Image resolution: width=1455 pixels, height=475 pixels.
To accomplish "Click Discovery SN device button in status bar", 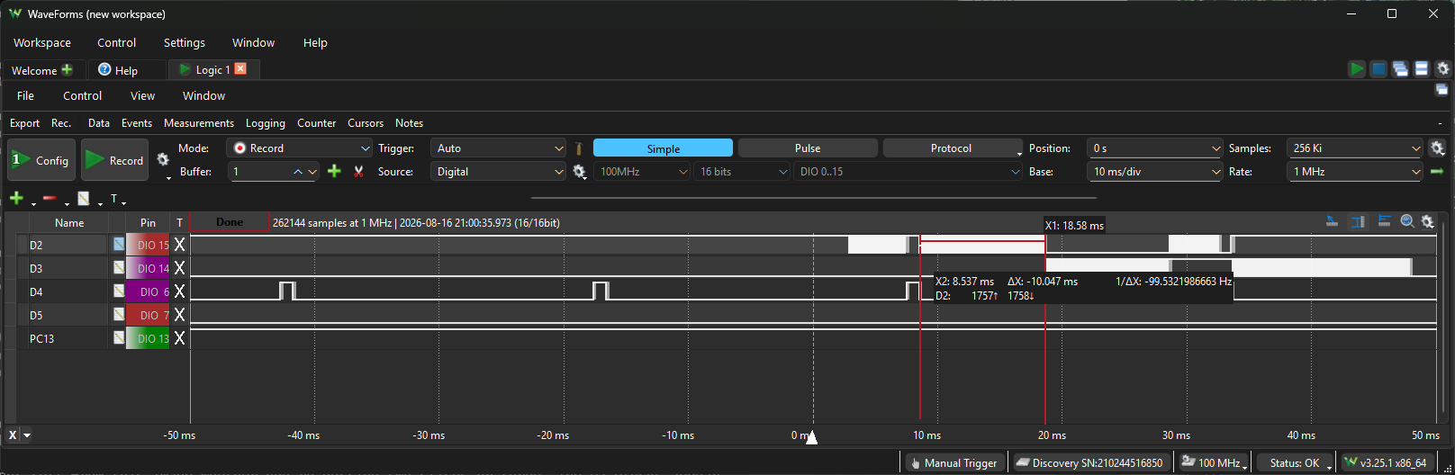I will 1089,462.
